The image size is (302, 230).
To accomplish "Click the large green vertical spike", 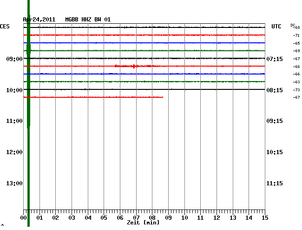I will pos(28,113).
